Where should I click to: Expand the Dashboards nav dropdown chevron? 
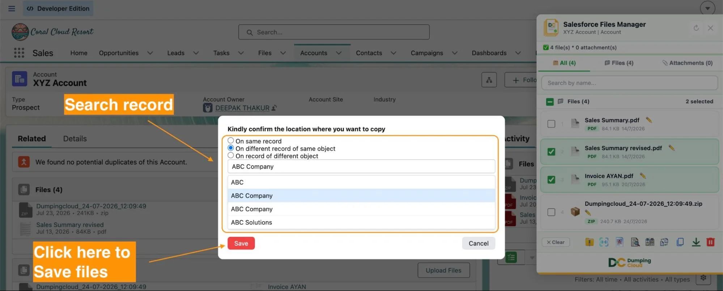[518, 53]
